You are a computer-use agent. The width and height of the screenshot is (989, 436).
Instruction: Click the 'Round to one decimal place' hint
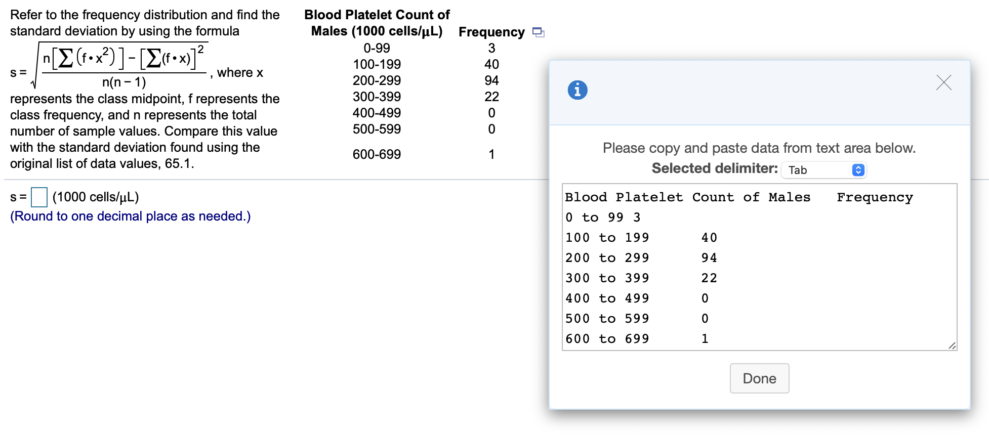(x=131, y=216)
